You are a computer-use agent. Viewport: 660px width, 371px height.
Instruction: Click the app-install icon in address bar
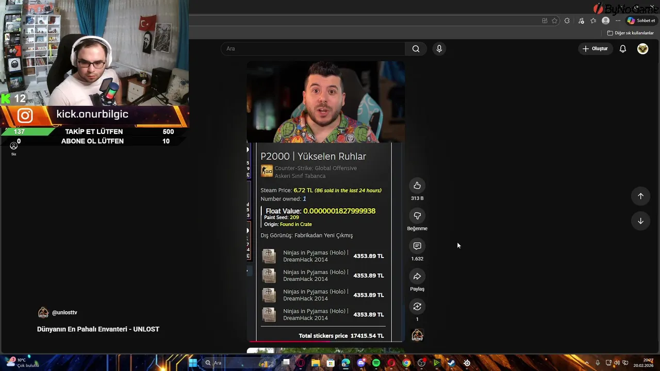pos(544,21)
